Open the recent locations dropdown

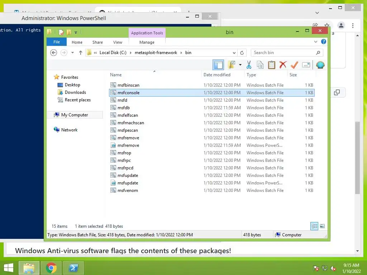[72, 53]
